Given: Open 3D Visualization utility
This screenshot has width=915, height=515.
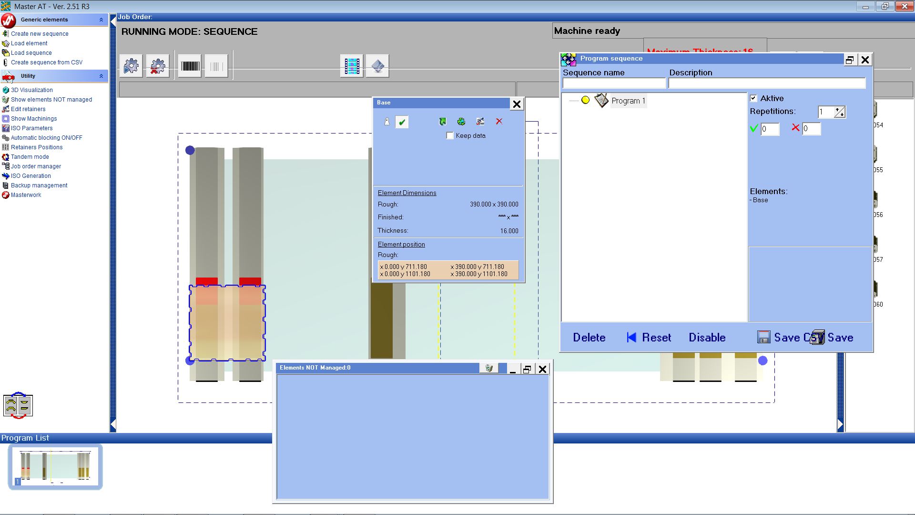Looking at the screenshot, I should point(31,90).
